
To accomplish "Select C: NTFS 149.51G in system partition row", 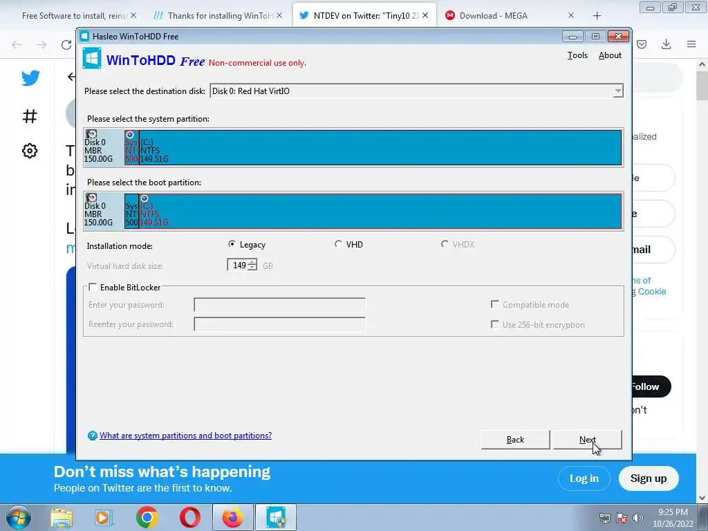I will [380, 148].
